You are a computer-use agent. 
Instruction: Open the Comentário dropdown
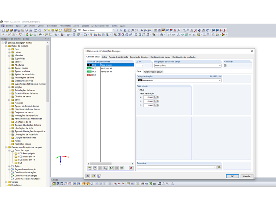[x=215, y=167]
